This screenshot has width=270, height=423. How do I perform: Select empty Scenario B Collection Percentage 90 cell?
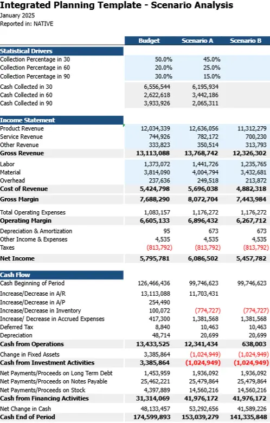(x=246, y=76)
